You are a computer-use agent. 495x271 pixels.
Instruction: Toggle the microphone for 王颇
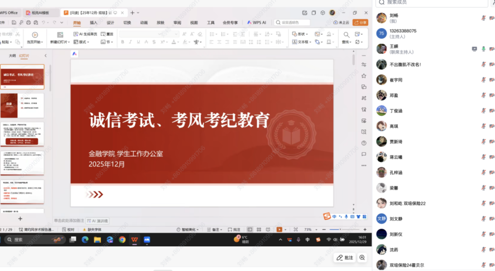pos(483,49)
